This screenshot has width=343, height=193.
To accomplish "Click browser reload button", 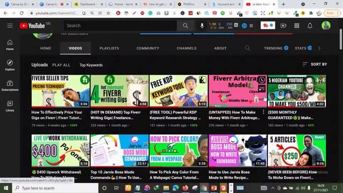I will point(21,13).
